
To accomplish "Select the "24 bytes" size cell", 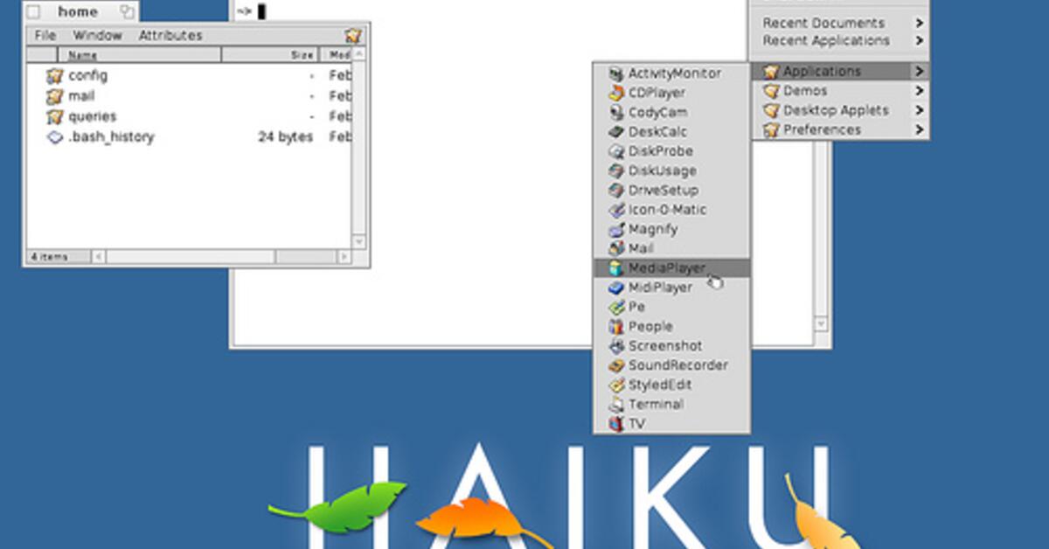I will 285,137.
